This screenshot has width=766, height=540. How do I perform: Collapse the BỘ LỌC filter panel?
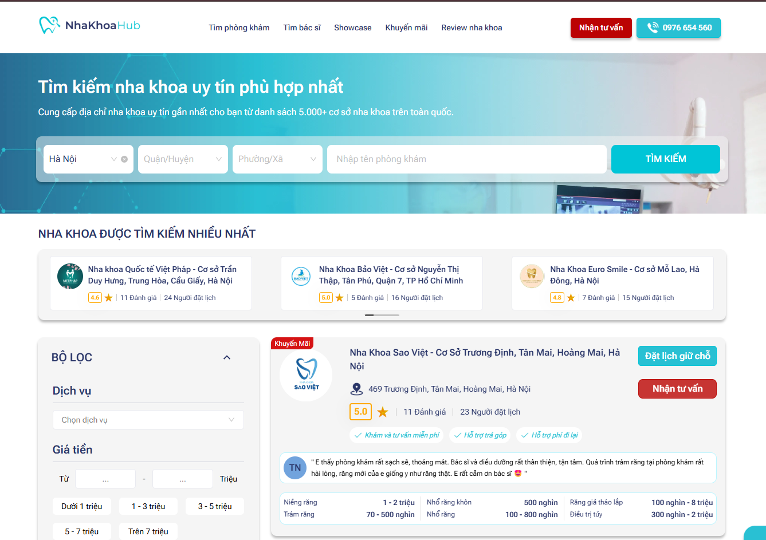pyautogui.click(x=227, y=357)
